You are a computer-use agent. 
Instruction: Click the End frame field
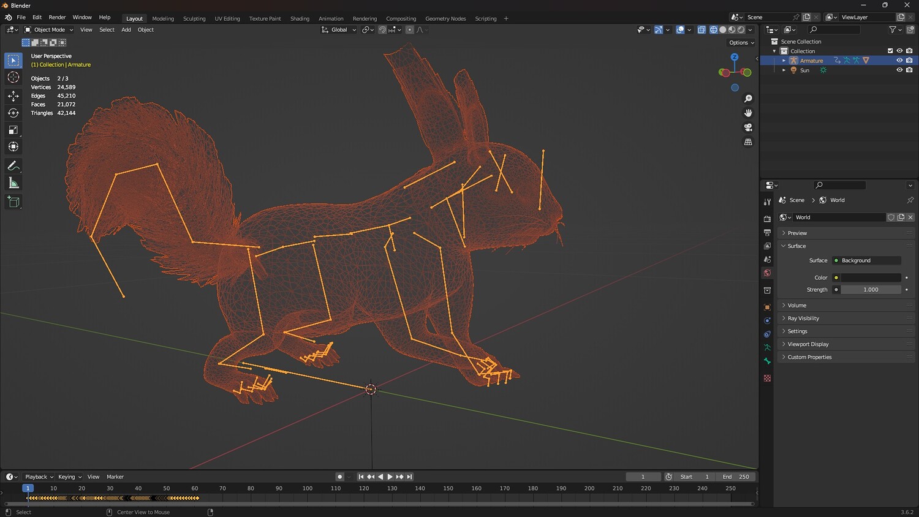click(x=737, y=477)
